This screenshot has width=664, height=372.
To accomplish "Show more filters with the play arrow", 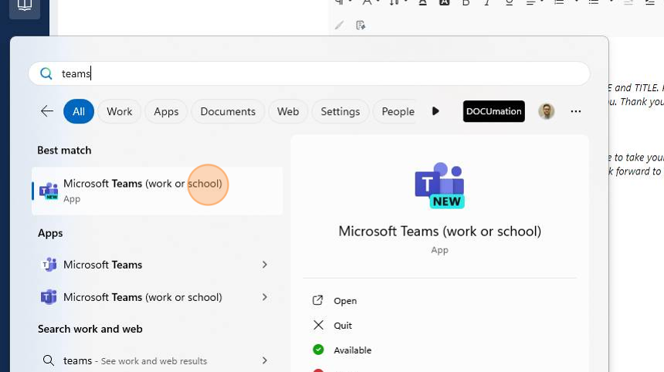I will [x=435, y=111].
